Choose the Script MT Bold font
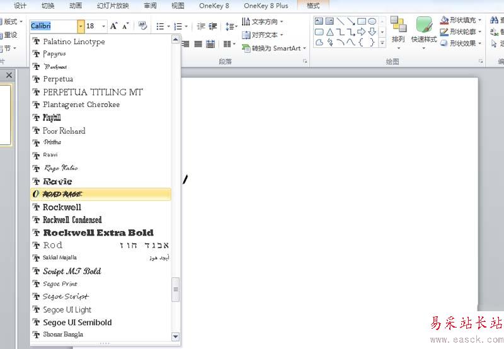The image size is (504, 349). click(101, 272)
